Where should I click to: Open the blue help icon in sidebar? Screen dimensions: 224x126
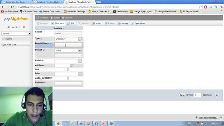(16, 27)
